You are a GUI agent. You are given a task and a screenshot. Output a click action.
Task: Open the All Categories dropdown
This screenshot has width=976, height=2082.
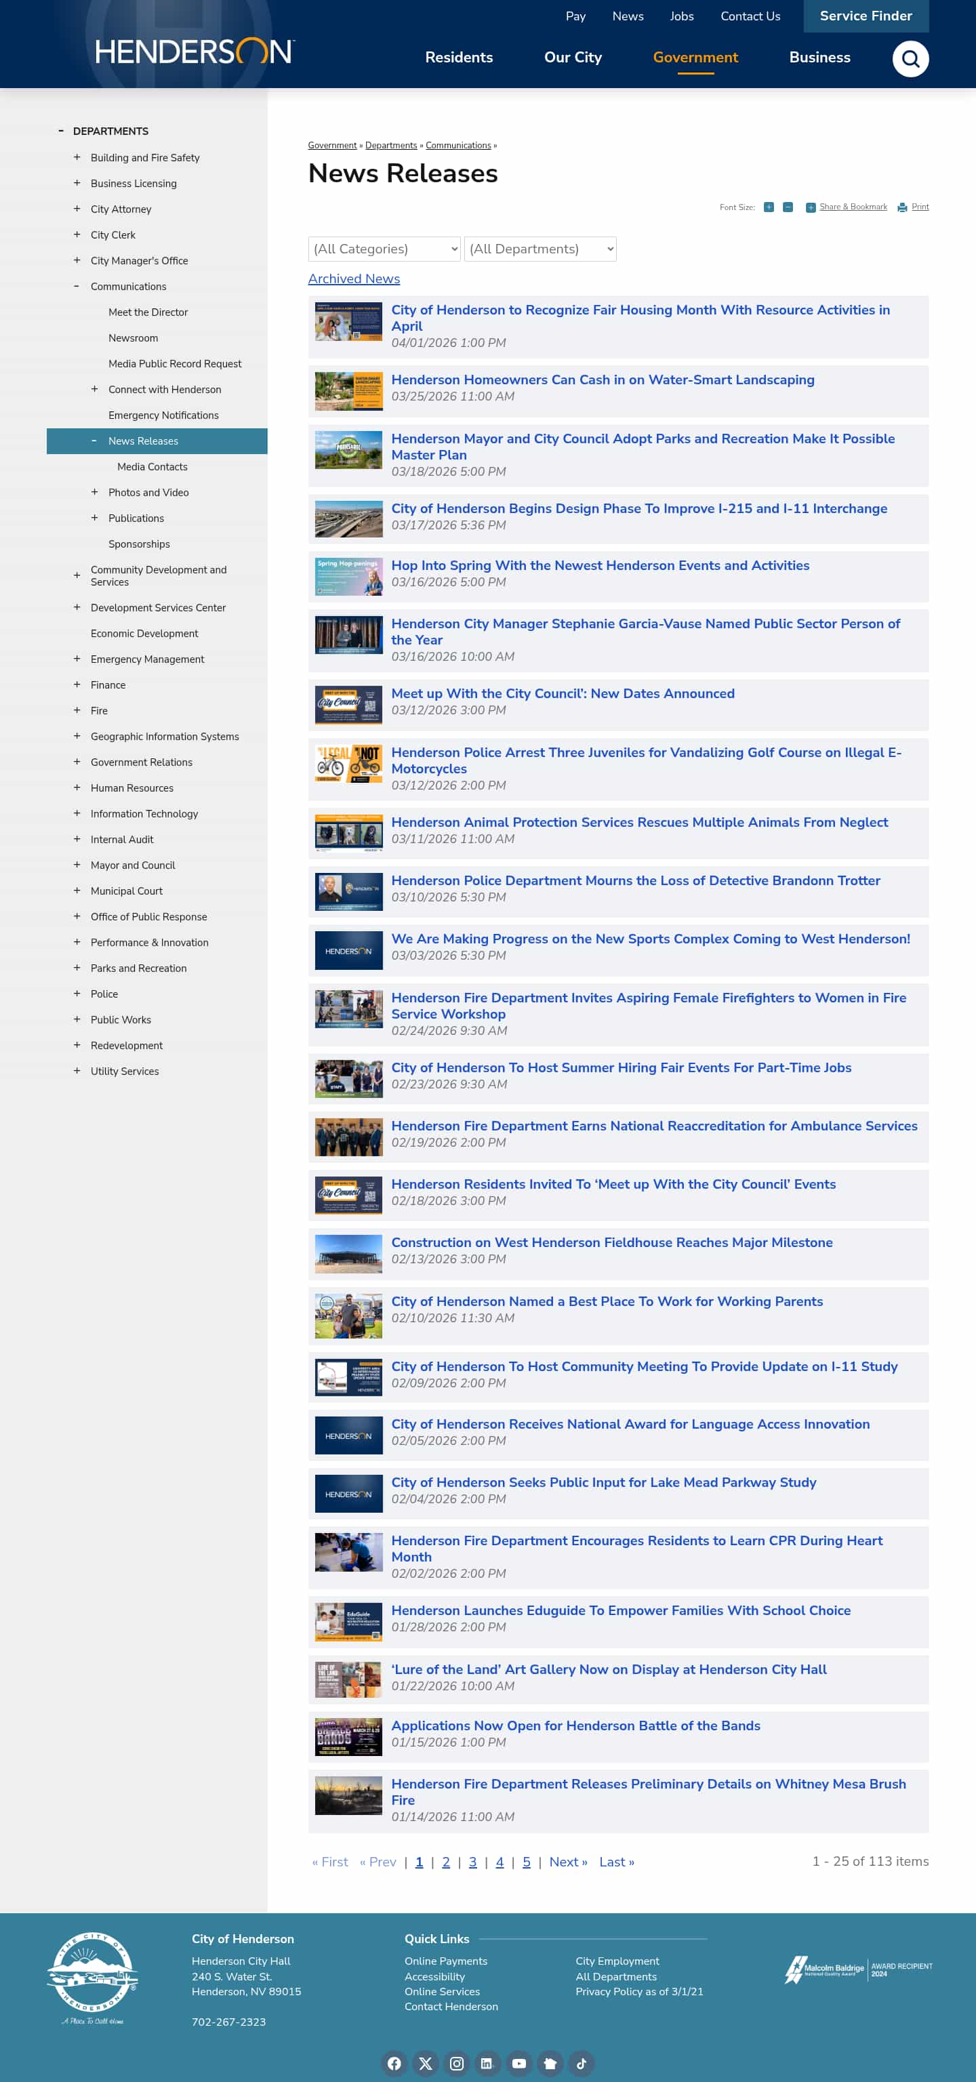click(x=384, y=249)
